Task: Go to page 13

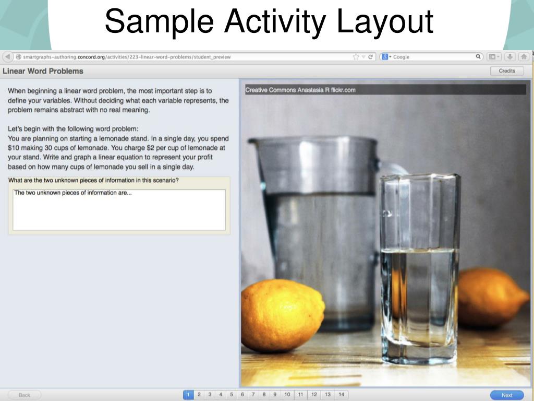Action: click(x=327, y=395)
